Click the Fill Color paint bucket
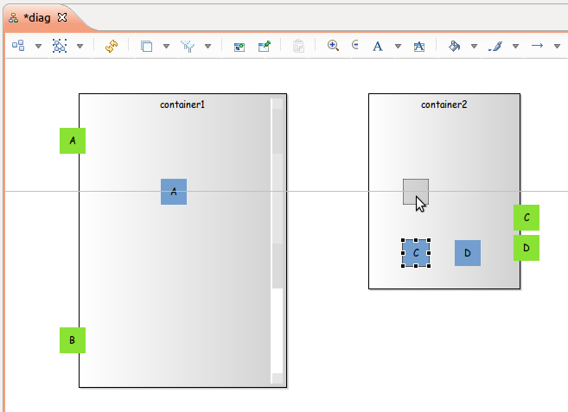The width and height of the screenshot is (568, 412). tap(454, 46)
